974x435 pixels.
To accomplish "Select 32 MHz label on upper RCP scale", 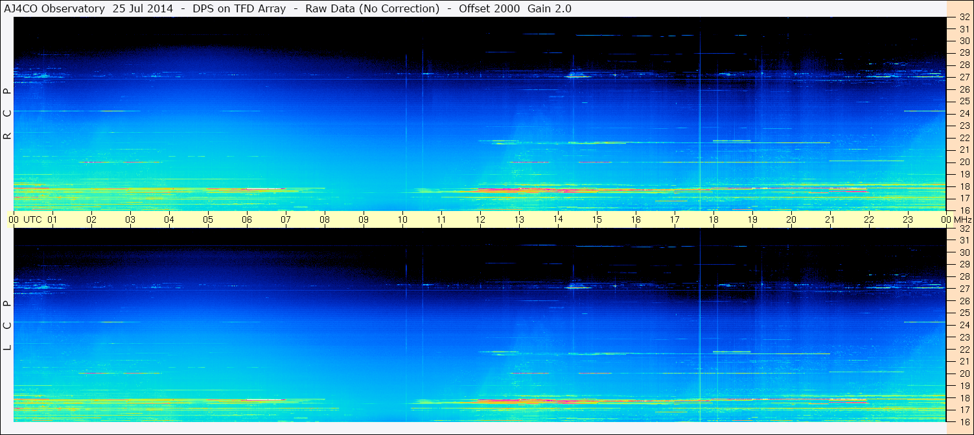I will tap(964, 17).
